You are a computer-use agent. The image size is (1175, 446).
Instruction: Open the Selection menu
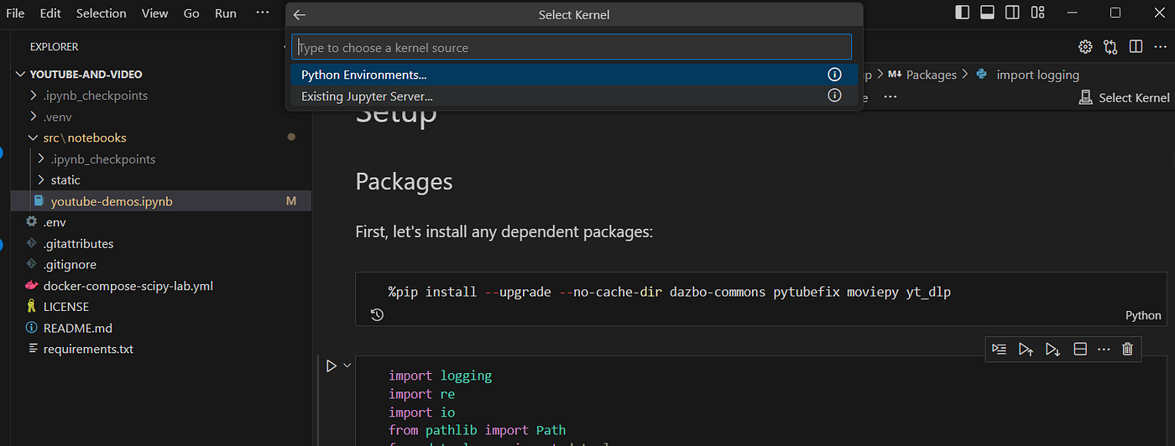click(101, 13)
